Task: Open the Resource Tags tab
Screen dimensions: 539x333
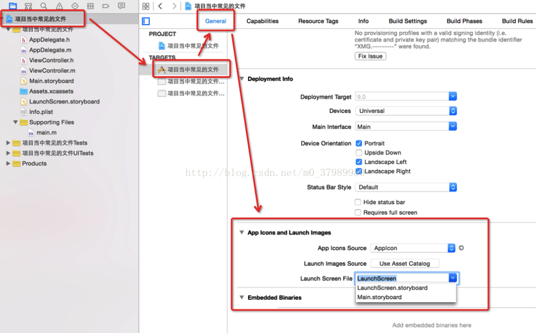Action: pos(318,21)
